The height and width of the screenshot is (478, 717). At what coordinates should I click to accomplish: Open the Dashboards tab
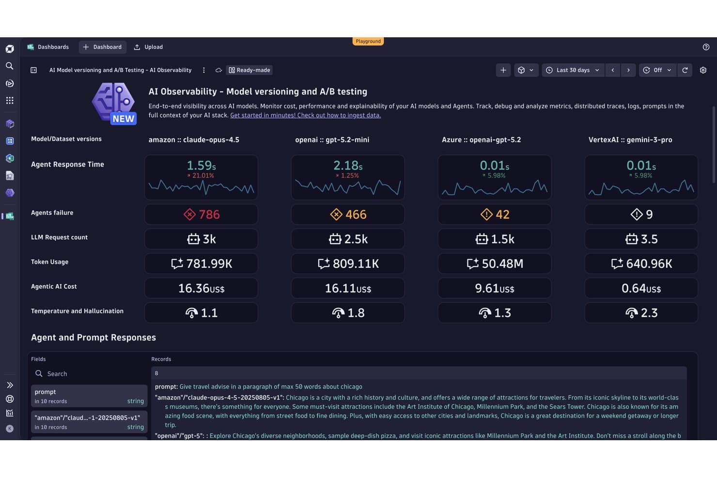pos(48,47)
